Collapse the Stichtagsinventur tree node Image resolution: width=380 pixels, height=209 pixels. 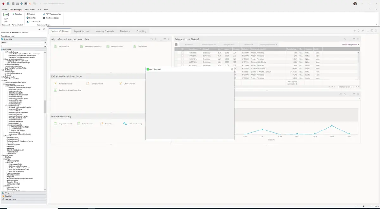coord(6,105)
